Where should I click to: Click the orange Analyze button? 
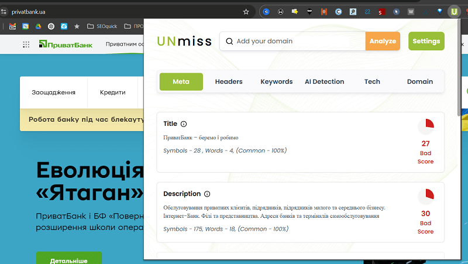coord(383,41)
